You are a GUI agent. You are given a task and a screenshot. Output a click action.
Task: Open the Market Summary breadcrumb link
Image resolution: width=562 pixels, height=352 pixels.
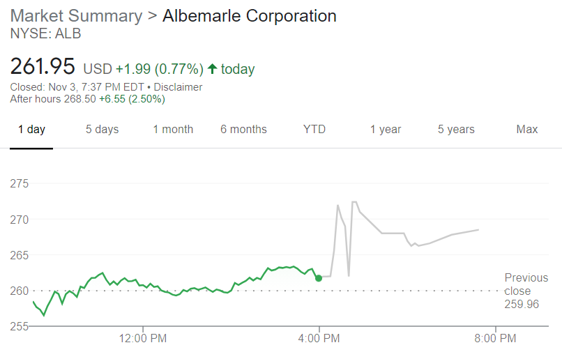point(75,16)
